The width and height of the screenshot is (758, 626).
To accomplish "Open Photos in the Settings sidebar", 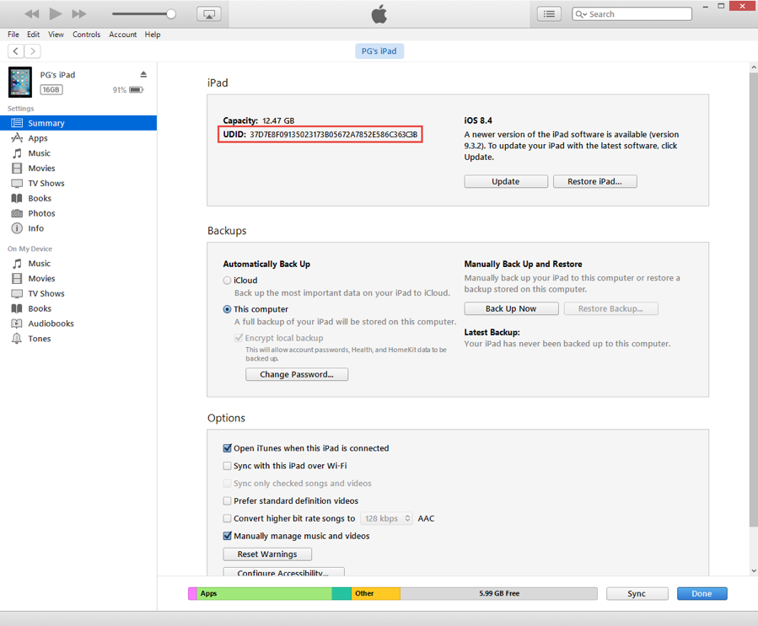I will click(x=41, y=213).
